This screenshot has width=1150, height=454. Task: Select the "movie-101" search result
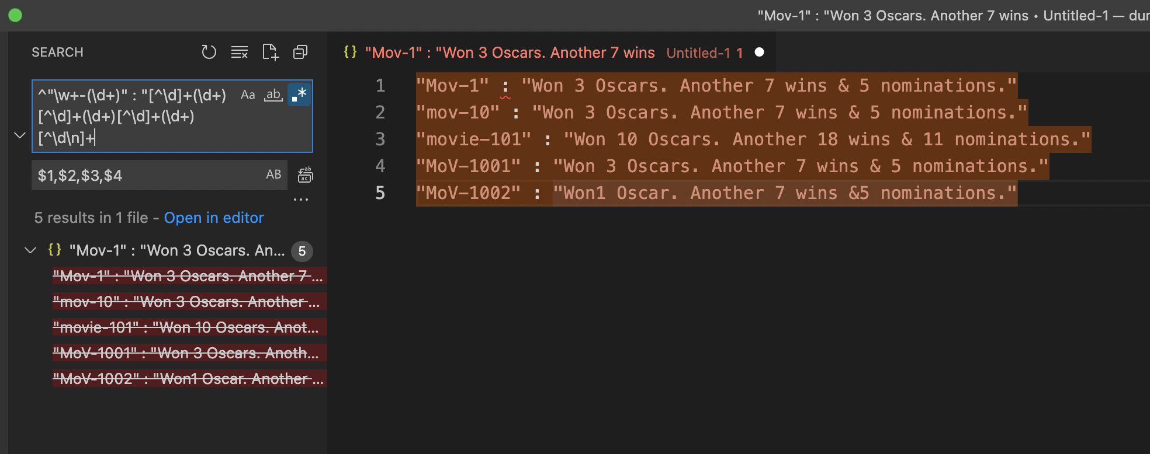pyautogui.click(x=186, y=327)
